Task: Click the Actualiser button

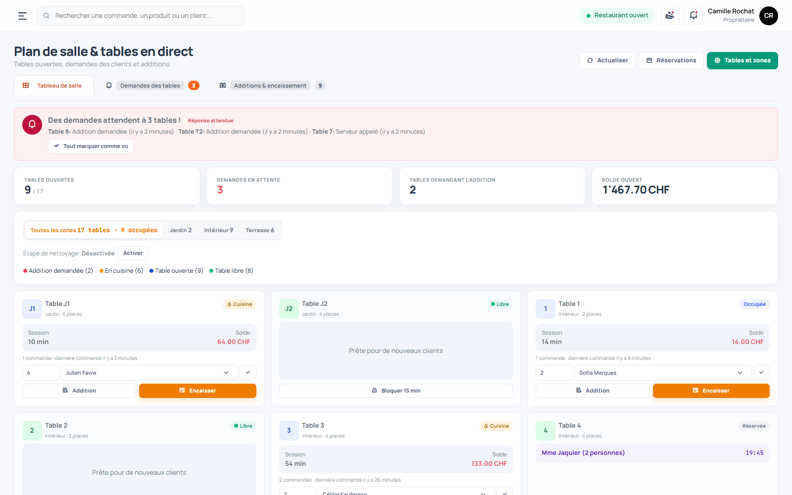Action: pyautogui.click(x=607, y=60)
